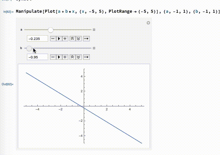Click the value field showing -0.95
The width and height of the screenshot is (220, 155).
pos(37,57)
